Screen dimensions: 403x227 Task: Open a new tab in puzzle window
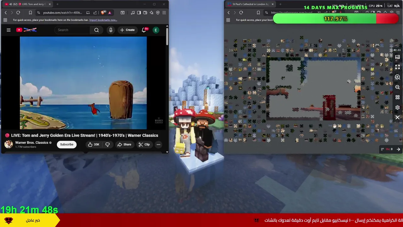click(280, 4)
